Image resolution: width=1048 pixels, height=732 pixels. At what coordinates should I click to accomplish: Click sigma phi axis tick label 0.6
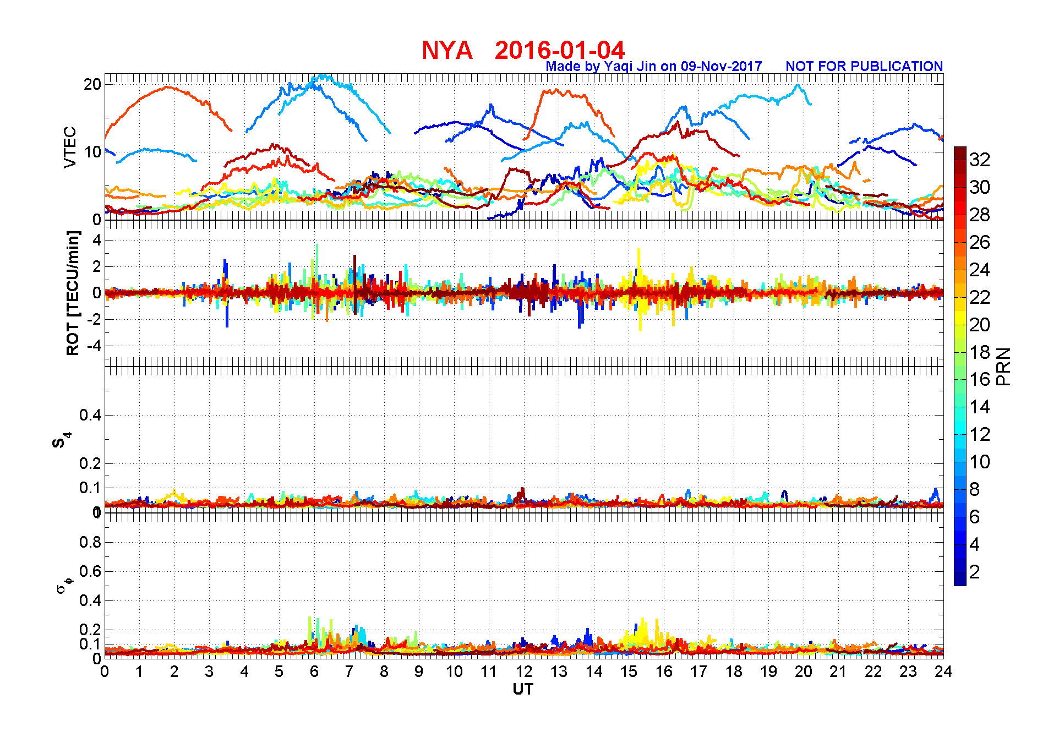coord(90,571)
